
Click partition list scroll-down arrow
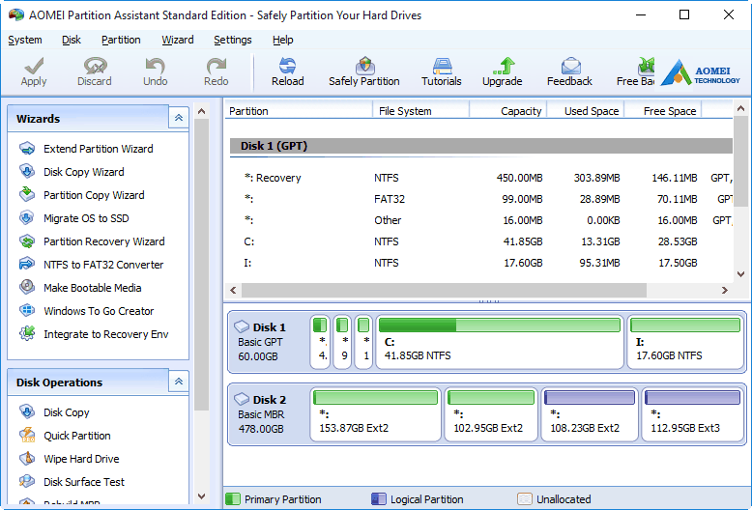tap(740, 274)
